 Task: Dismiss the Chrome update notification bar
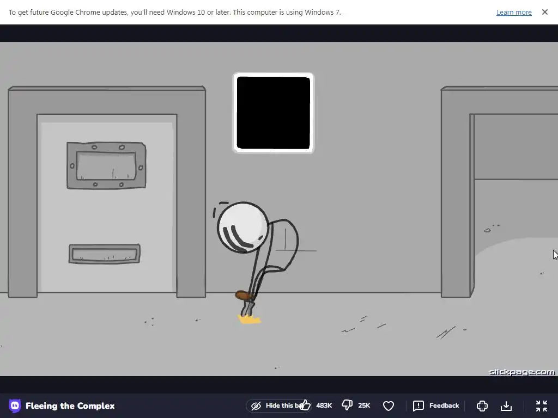[544, 12]
